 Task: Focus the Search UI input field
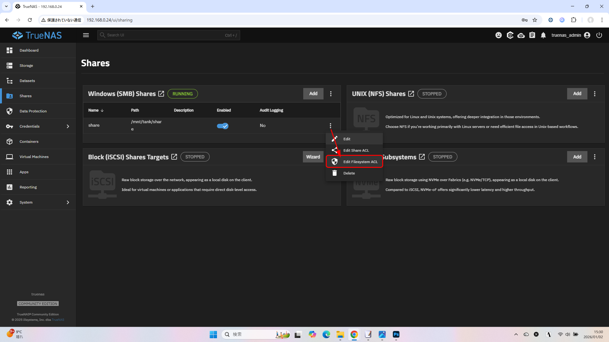click(165, 35)
